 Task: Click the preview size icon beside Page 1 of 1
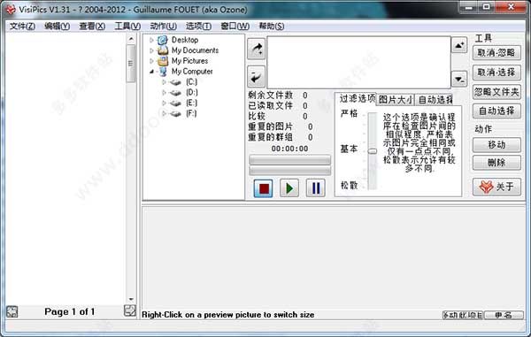pyautogui.click(x=130, y=310)
